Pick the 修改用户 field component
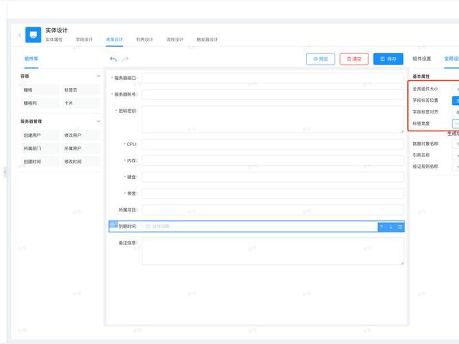This screenshot has height=344, width=459. (80, 135)
